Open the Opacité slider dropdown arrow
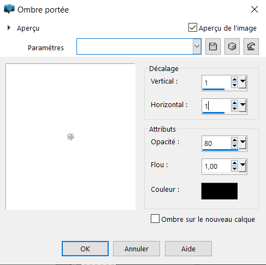The image size is (266, 265). pos(243,143)
